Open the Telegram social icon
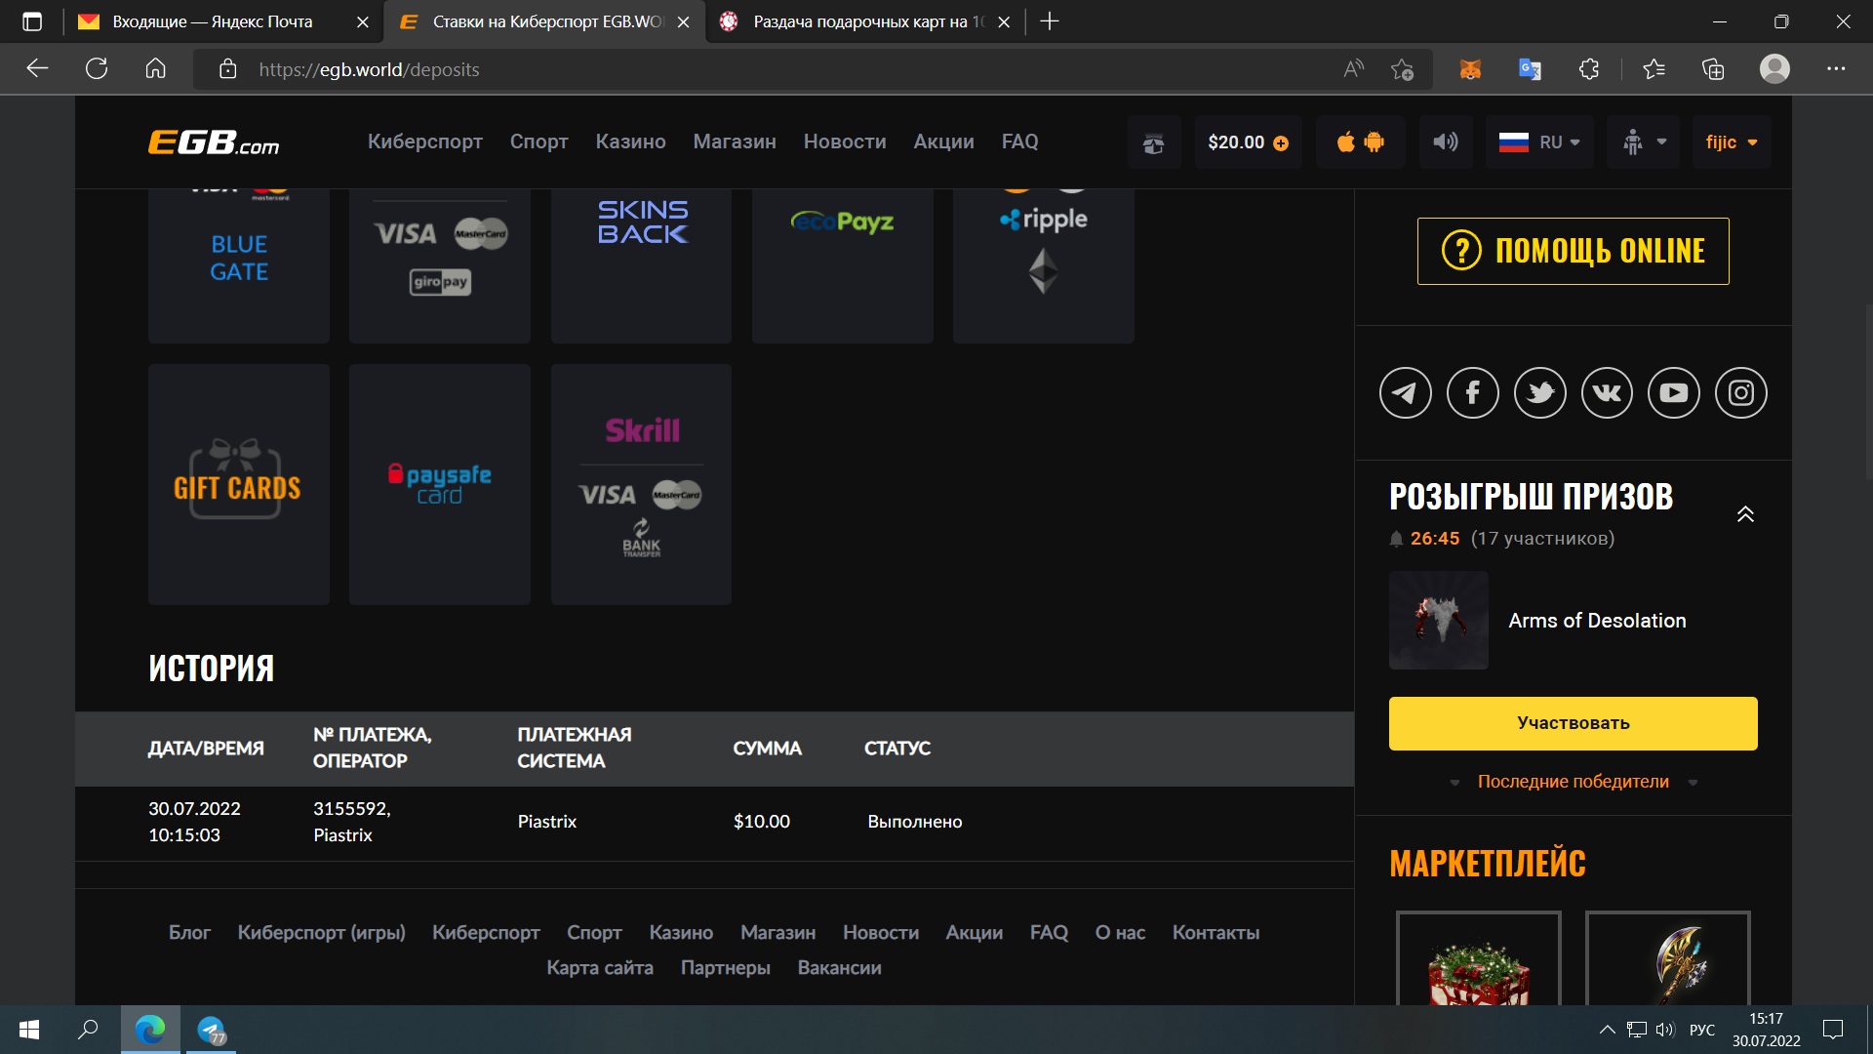This screenshot has height=1054, width=1873. (x=1405, y=393)
